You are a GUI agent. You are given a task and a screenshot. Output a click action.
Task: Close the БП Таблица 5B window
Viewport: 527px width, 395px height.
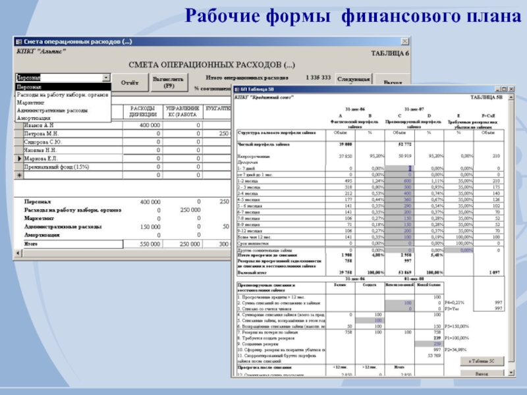click(x=511, y=89)
